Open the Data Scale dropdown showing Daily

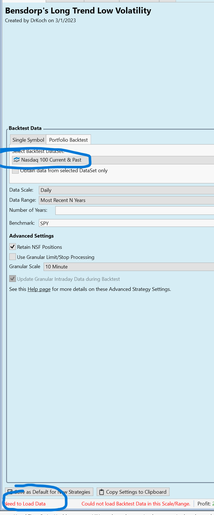coord(126,190)
